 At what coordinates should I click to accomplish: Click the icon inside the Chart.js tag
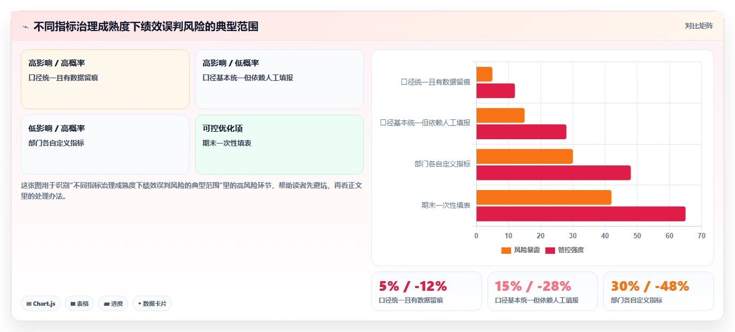[x=29, y=304]
